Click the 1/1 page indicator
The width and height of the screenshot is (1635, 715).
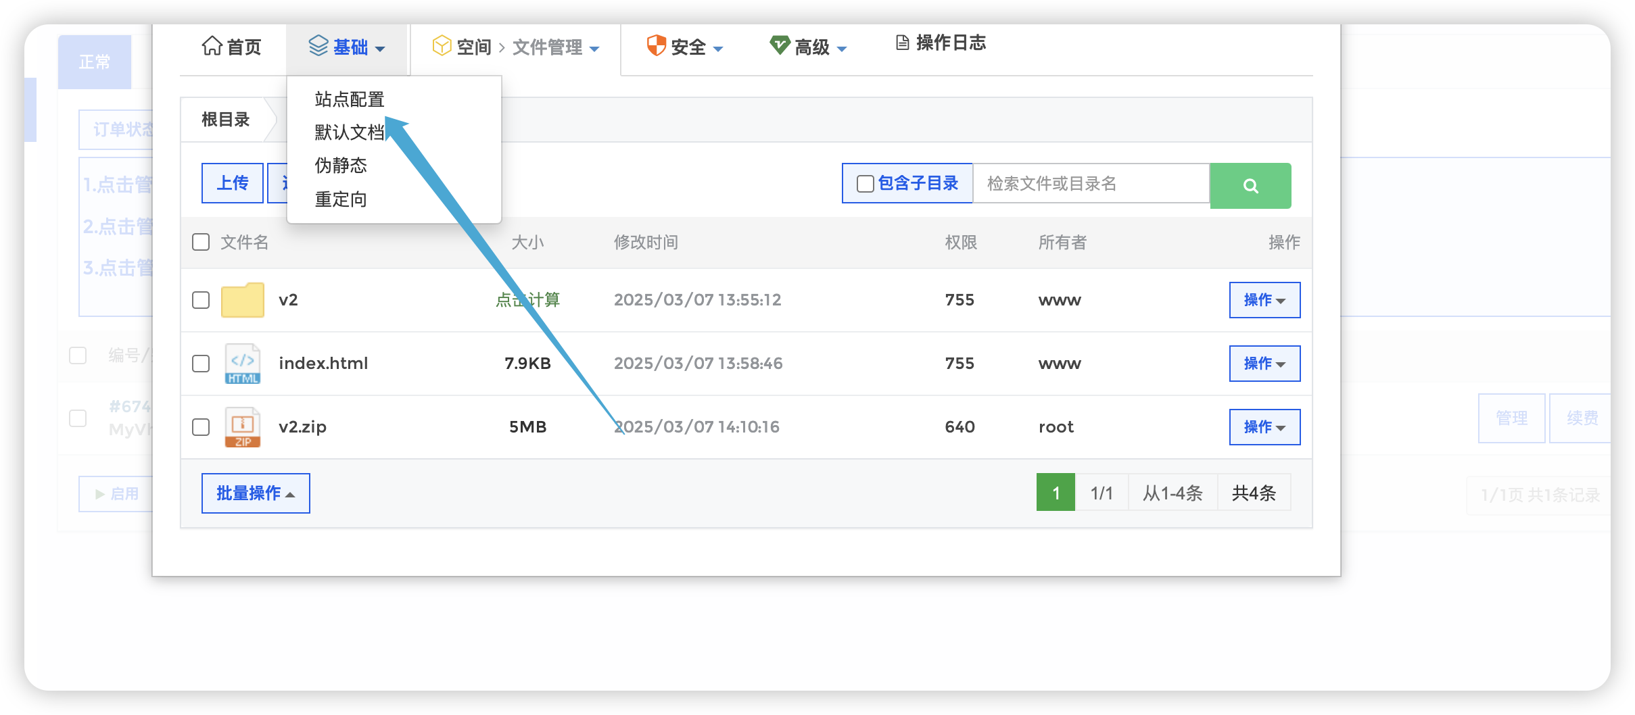coord(1101,493)
